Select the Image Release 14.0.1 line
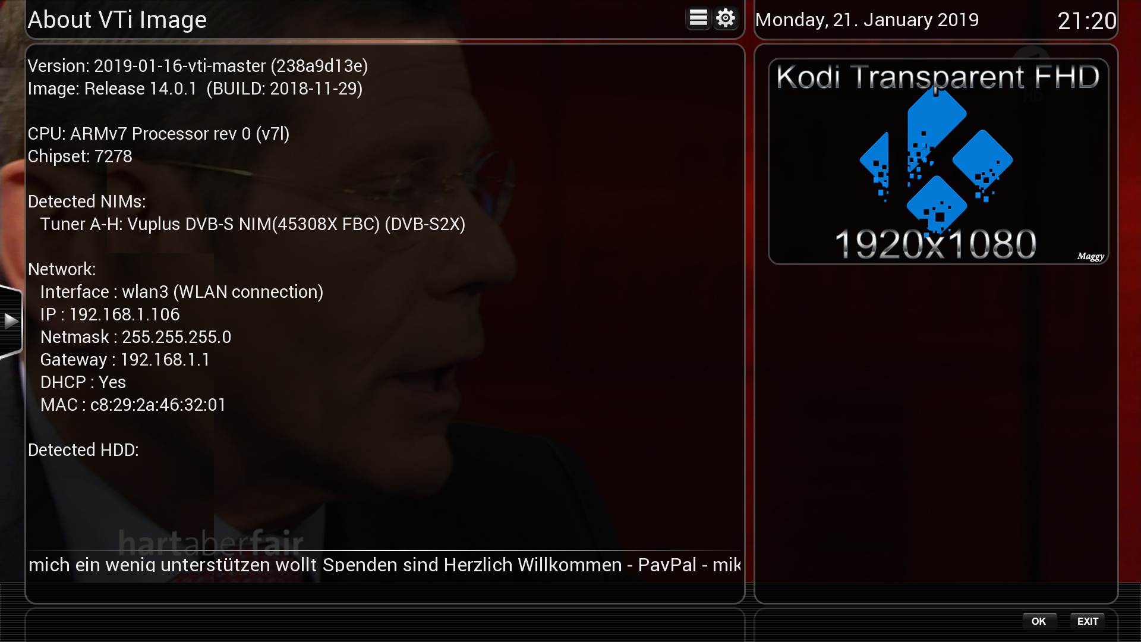The height and width of the screenshot is (642, 1141). pyautogui.click(x=195, y=89)
